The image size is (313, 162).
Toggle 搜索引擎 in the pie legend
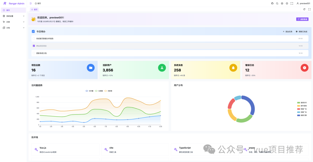click(x=302, y=115)
